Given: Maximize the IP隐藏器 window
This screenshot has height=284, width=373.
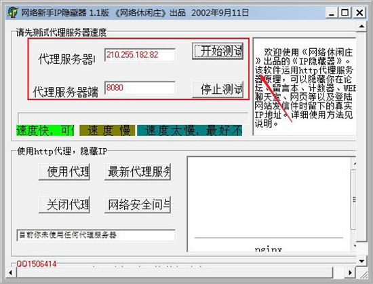Looking at the screenshot, I should [x=345, y=12].
